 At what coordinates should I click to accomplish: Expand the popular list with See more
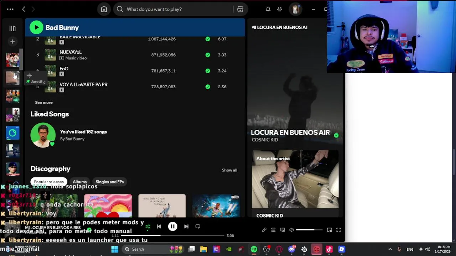coord(44,102)
